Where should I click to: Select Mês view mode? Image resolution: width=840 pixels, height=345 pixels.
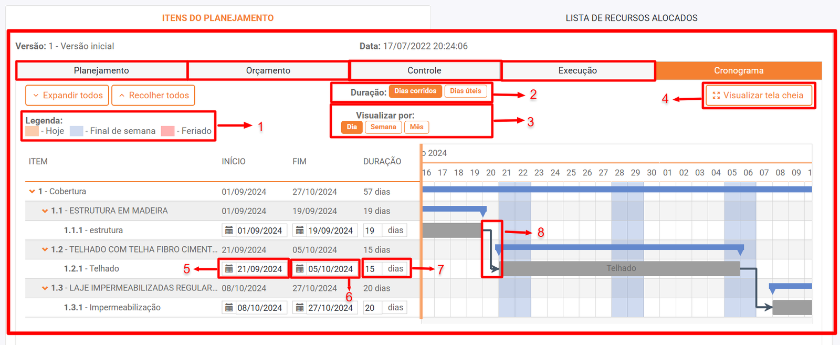[416, 127]
